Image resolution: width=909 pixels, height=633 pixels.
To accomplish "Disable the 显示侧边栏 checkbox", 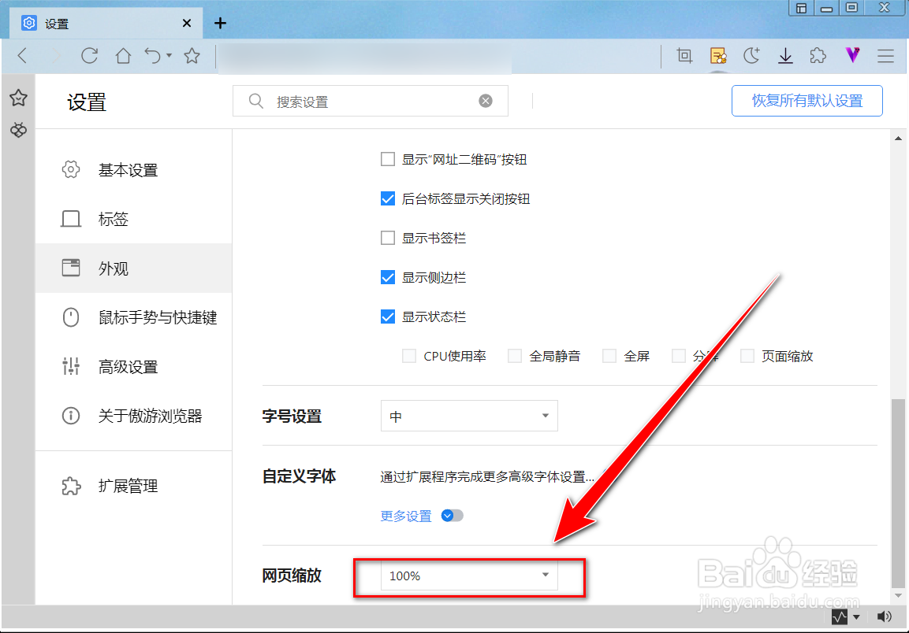I will pos(388,277).
